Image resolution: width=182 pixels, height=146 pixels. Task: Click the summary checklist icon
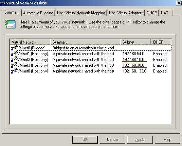[x=10, y=24]
